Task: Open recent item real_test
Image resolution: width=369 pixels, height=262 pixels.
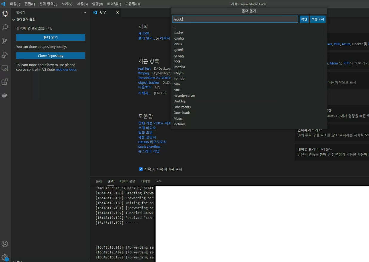Action: 144,68
